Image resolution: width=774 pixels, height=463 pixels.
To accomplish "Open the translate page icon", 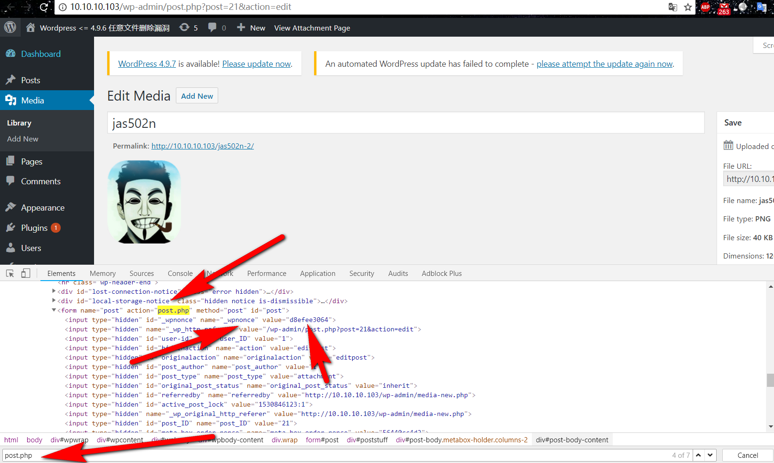I will [673, 7].
